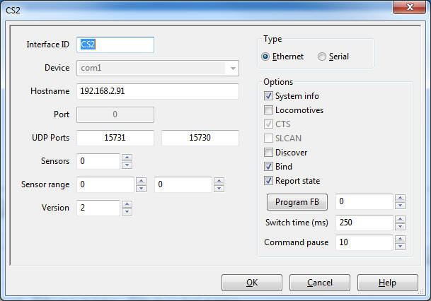
Task: Decrease the Command pause value
Action: click(401, 247)
